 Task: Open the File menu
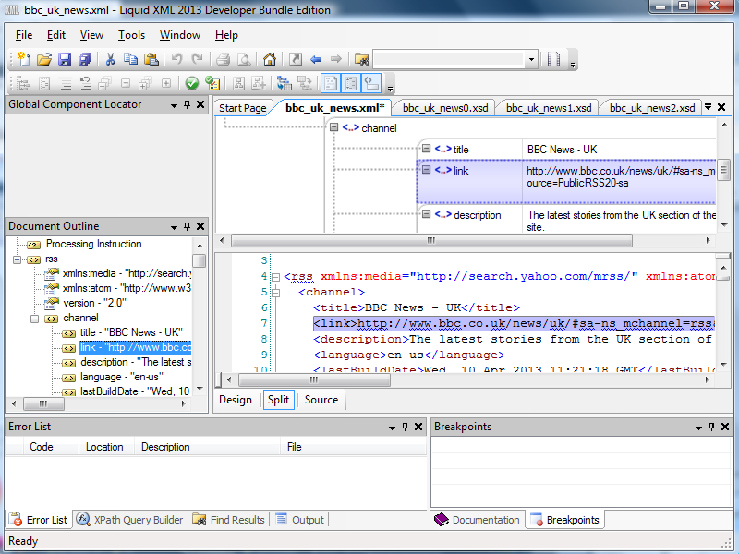point(24,35)
